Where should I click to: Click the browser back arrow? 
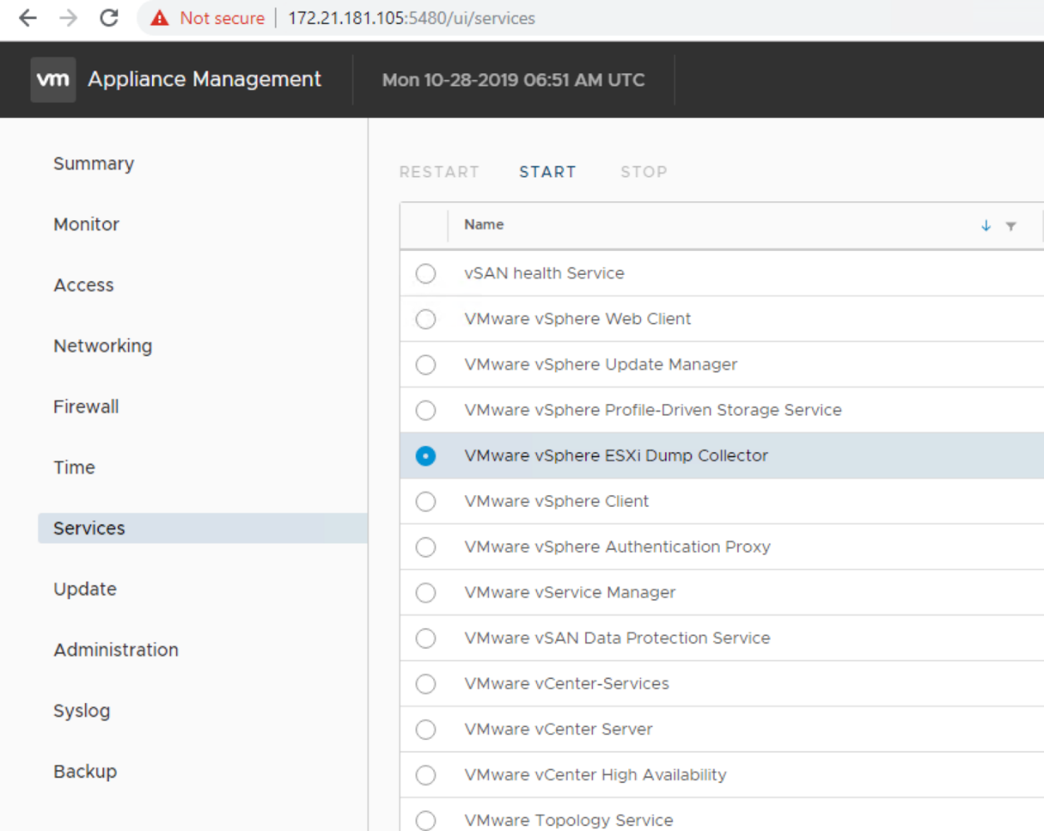(x=27, y=18)
